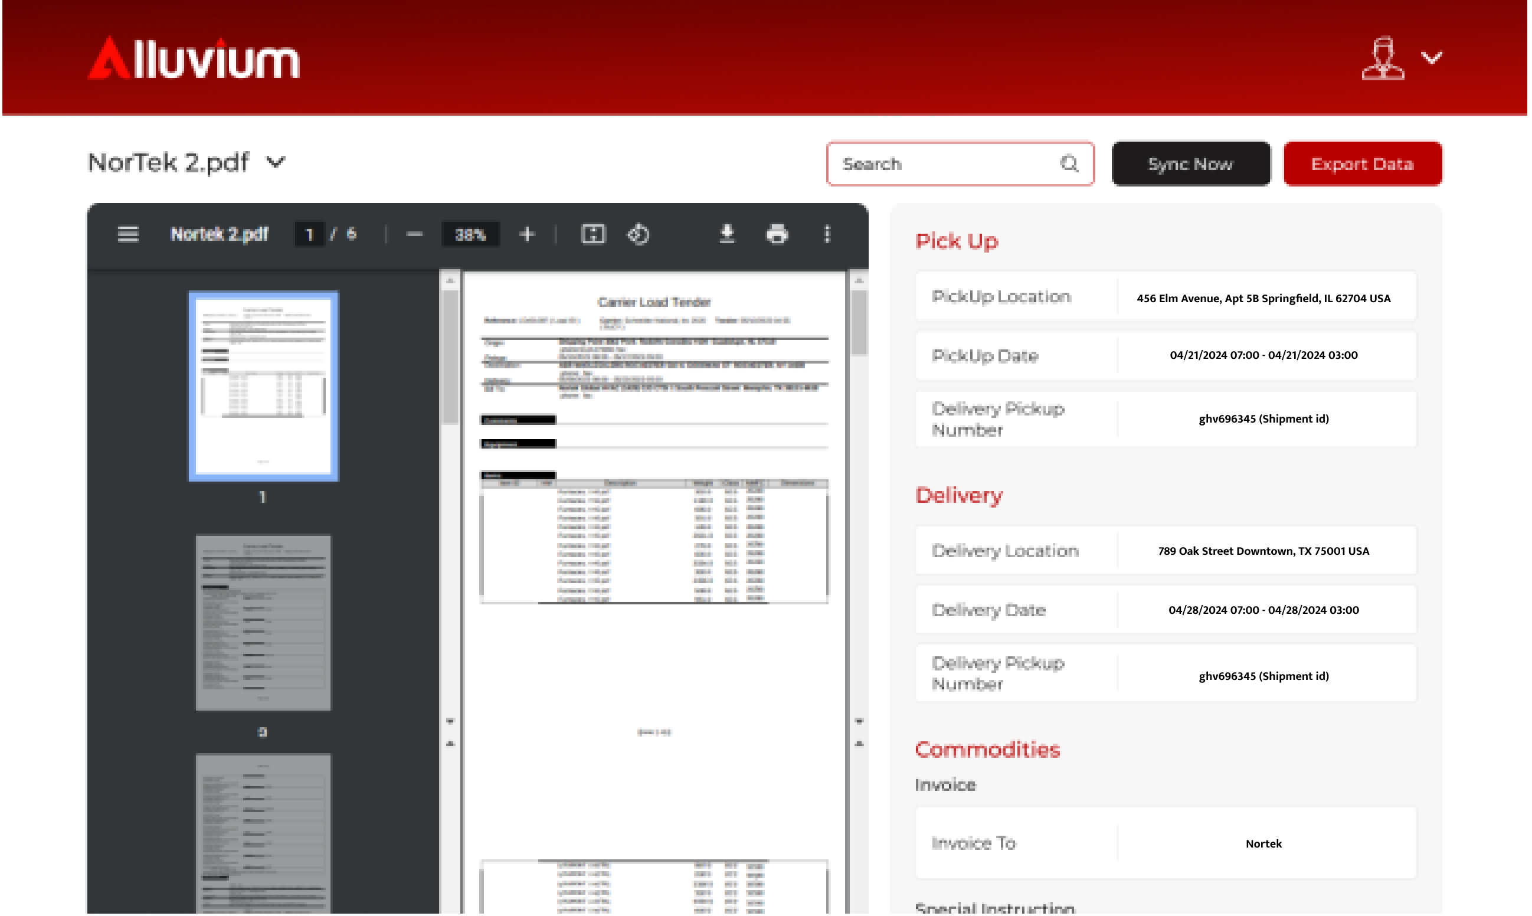Screen dimensions: 1532x916
Task: Expand the user account chevron
Action: coord(1432,58)
